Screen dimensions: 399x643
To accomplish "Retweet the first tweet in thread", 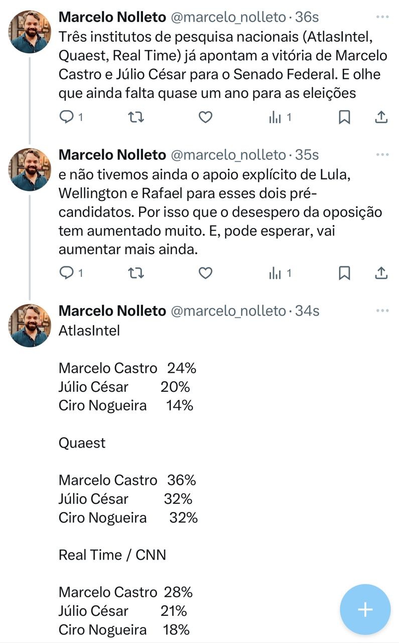I will [x=136, y=117].
